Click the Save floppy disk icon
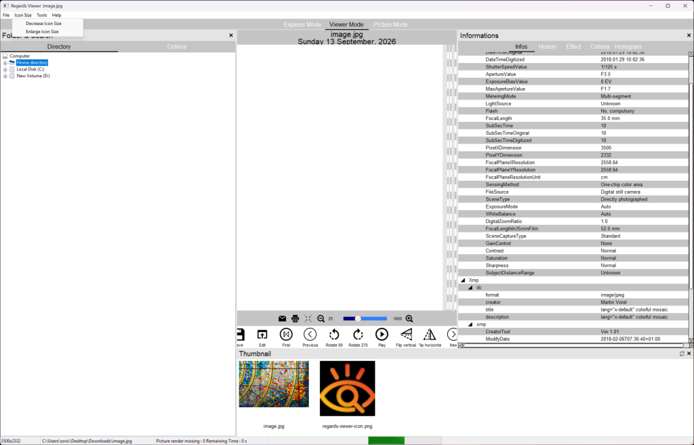694x445 pixels. 241,335
